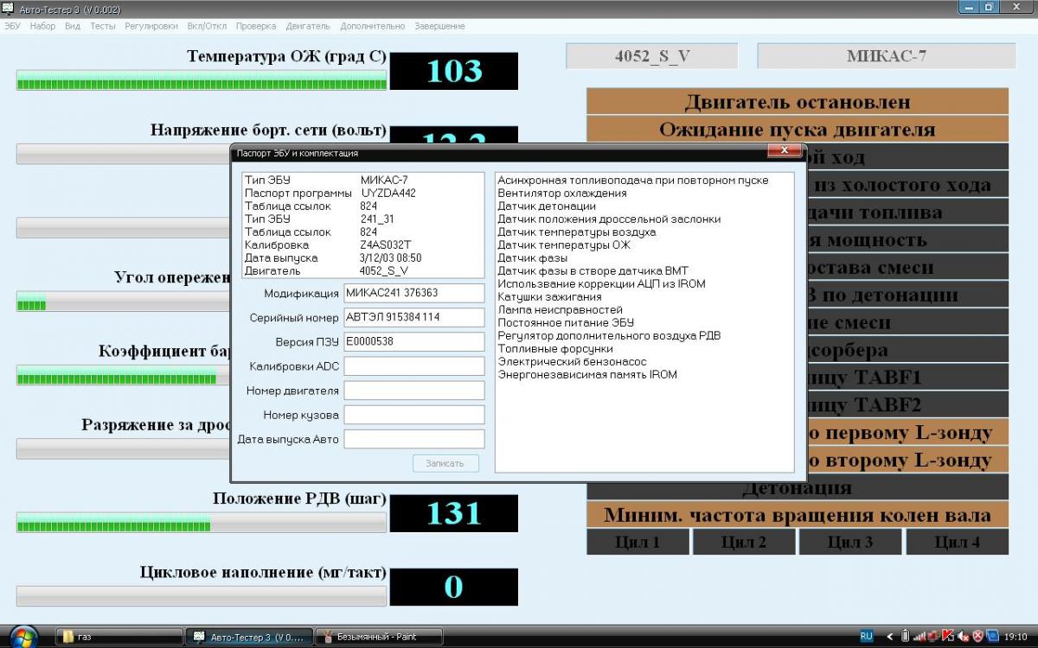Open the signal strength tray icon
Image resolution: width=1038 pixels, height=648 pixels.
920,637
